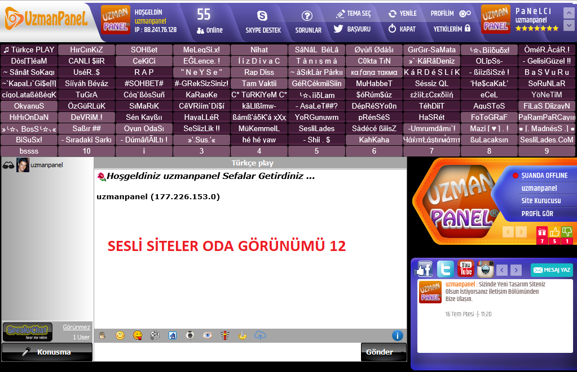The image size is (577, 372).
Task: Click next arrow beside Instagram icon
Action: tap(516, 270)
